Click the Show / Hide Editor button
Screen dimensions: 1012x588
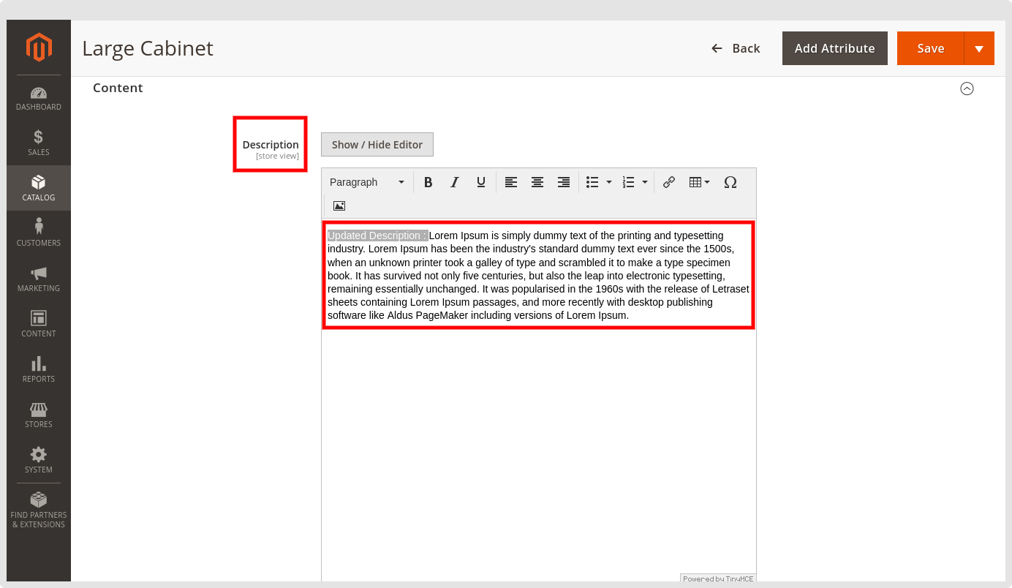(x=377, y=145)
